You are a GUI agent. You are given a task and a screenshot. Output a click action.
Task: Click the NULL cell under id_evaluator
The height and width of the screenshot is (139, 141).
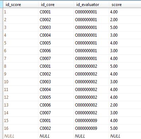(x=91, y=136)
